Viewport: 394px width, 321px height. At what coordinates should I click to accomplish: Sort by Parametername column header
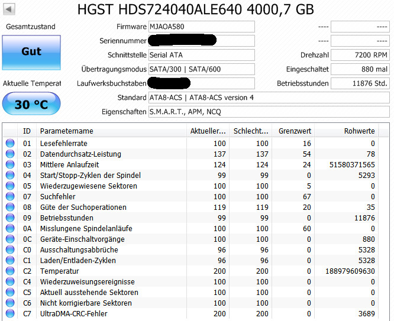click(x=112, y=131)
